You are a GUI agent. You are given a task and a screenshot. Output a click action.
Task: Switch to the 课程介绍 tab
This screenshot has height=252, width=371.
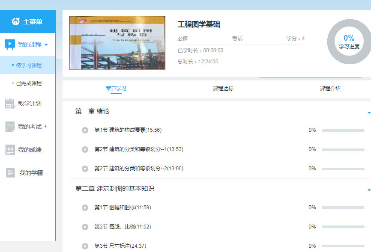coord(330,89)
